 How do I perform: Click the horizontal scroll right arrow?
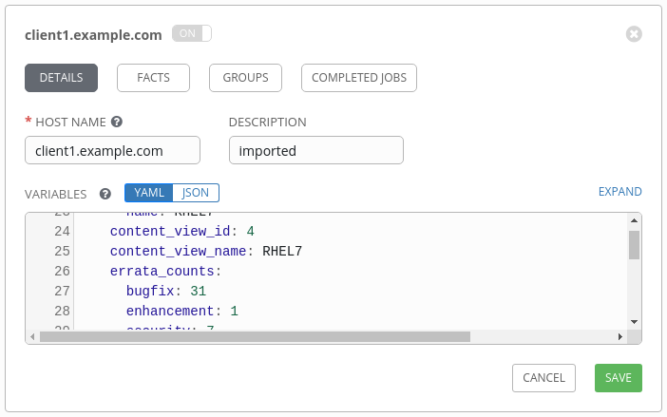(621, 336)
